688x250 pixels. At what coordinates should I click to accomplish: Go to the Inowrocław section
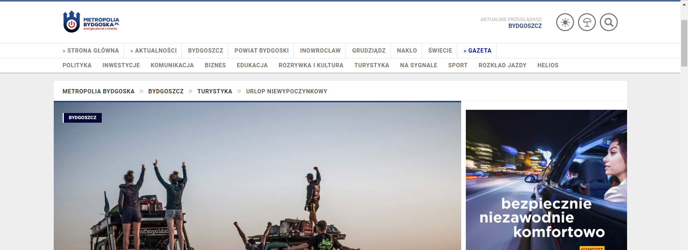(320, 51)
